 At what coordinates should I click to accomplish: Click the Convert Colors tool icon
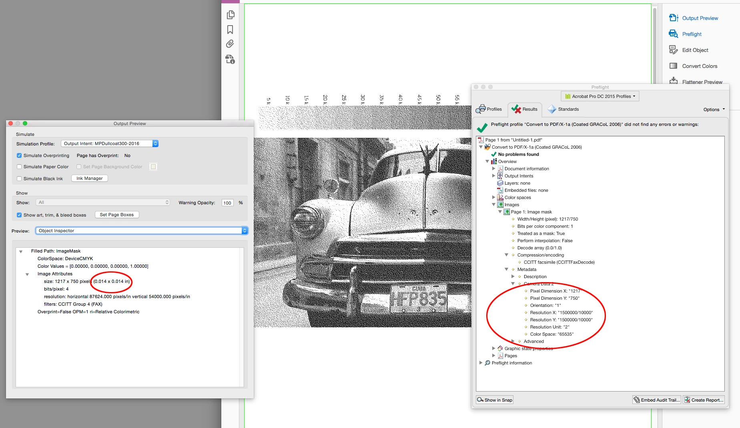coord(674,66)
